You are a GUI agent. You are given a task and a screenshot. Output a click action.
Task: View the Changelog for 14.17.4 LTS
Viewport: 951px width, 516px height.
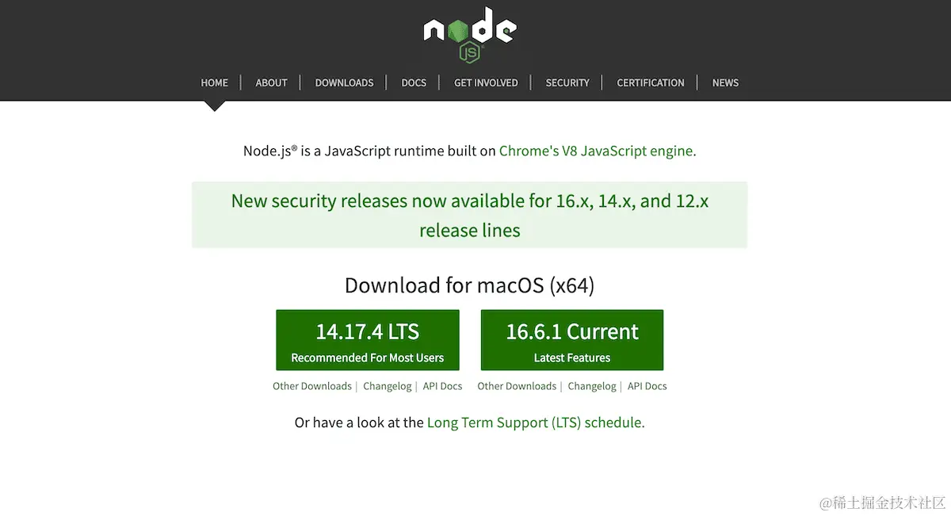[387, 386]
